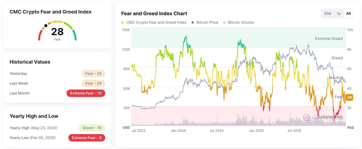Click the Last Week Fear - 29 badge
The width and height of the screenshot is (362, 149).
pyautogui.click(x=93, y=83)
